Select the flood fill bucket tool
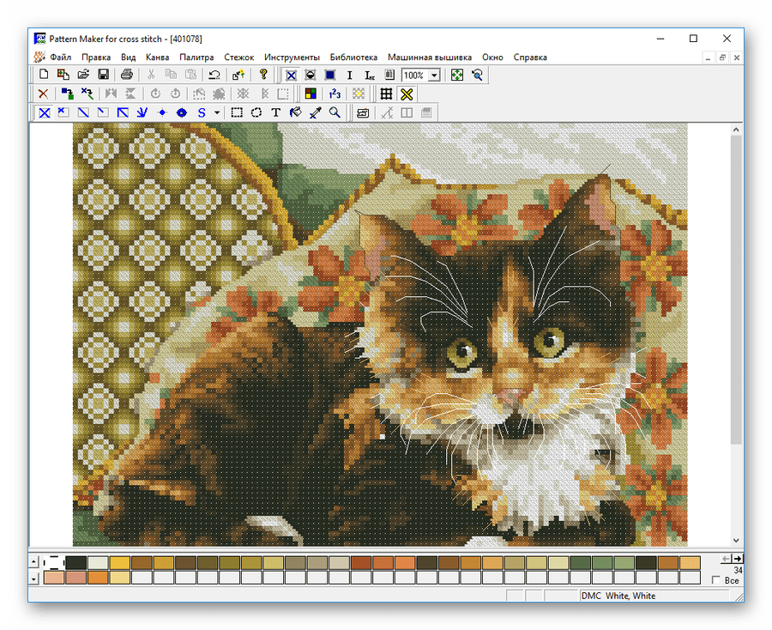Screen dimensions: 772x630 [x=295, y=112]
